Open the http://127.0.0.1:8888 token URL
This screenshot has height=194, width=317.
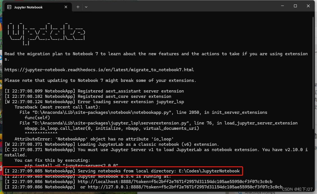click(x=185, y=187)
